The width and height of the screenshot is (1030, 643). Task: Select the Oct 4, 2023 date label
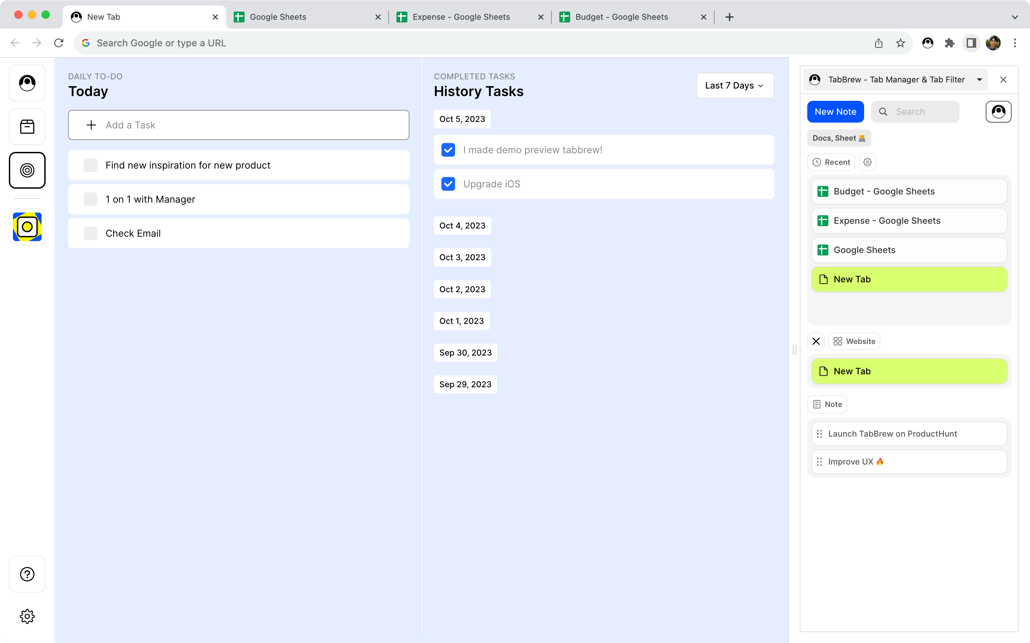pos(462,225)
